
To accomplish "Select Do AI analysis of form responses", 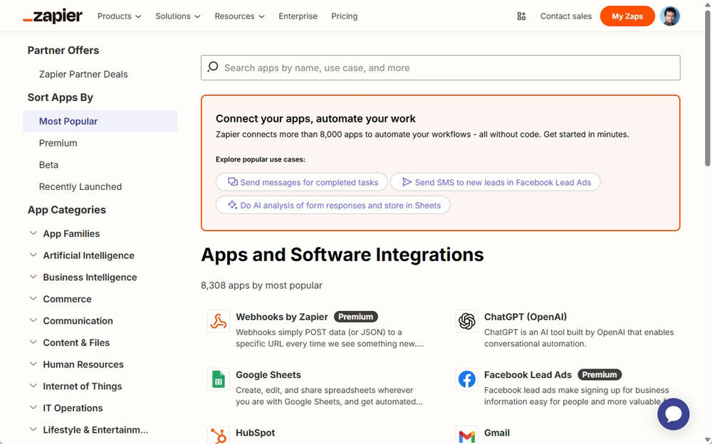I will coord(333,205).
